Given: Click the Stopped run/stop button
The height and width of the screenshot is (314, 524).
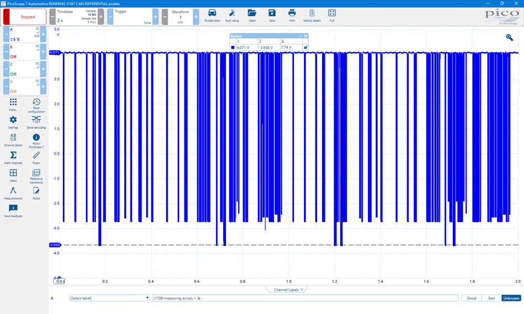Looking at the screenshot, I should [25, 17].
